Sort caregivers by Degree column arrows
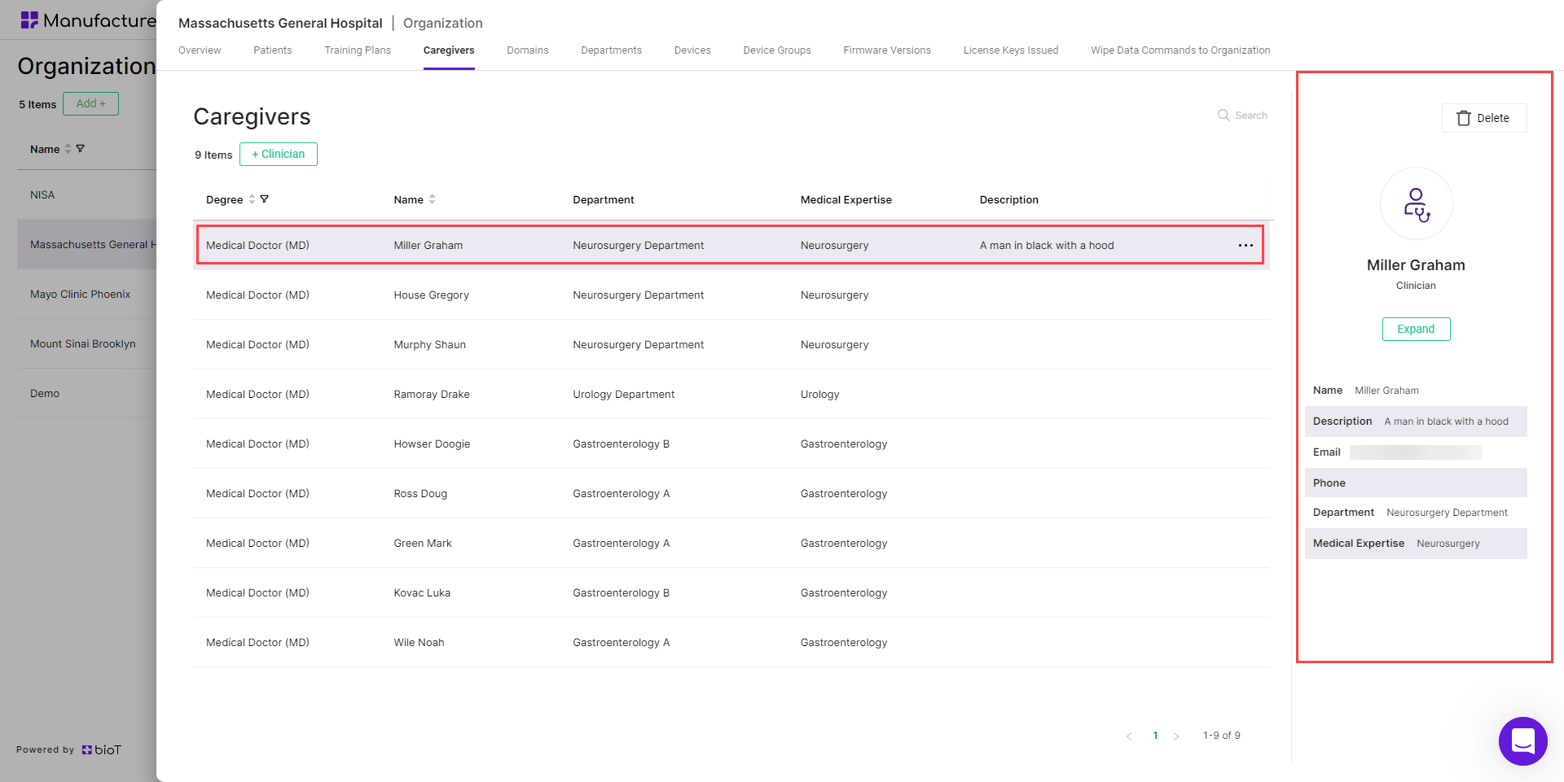The height and width of the screenshot is (782, 1564). [252, 199]
